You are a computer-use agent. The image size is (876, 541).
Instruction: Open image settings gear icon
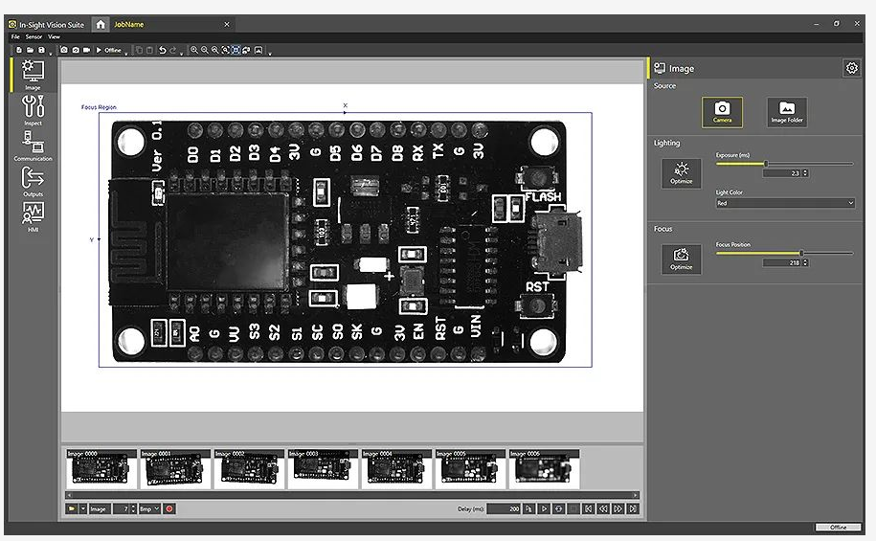[851, 68]
